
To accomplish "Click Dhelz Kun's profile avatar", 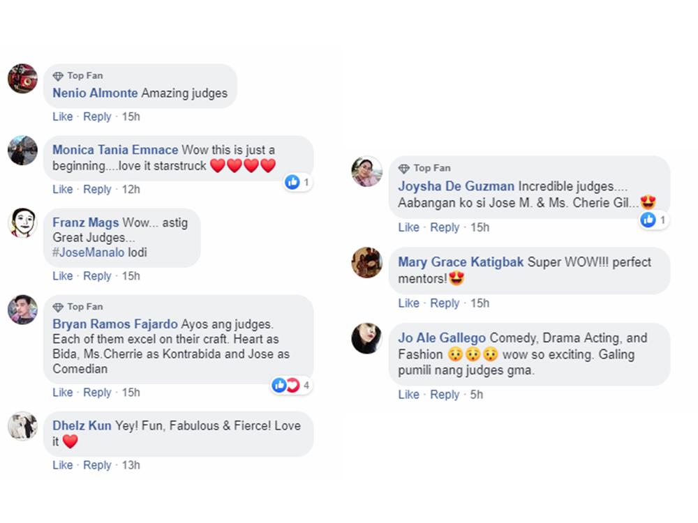I will tap(22, 425).
